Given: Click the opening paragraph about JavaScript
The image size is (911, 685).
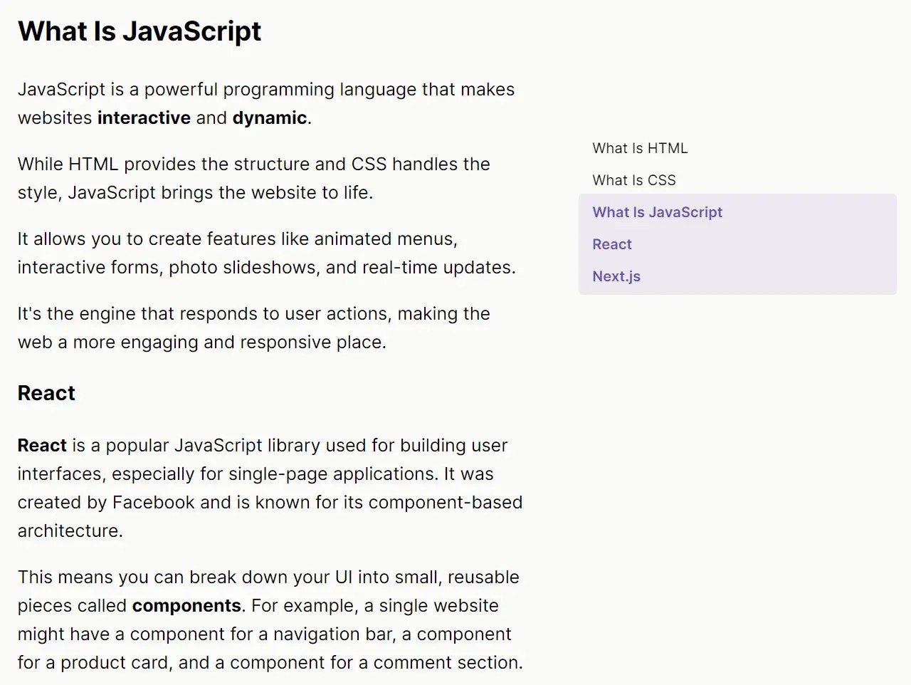Looking at the screenshot, I should pos(266,103).
